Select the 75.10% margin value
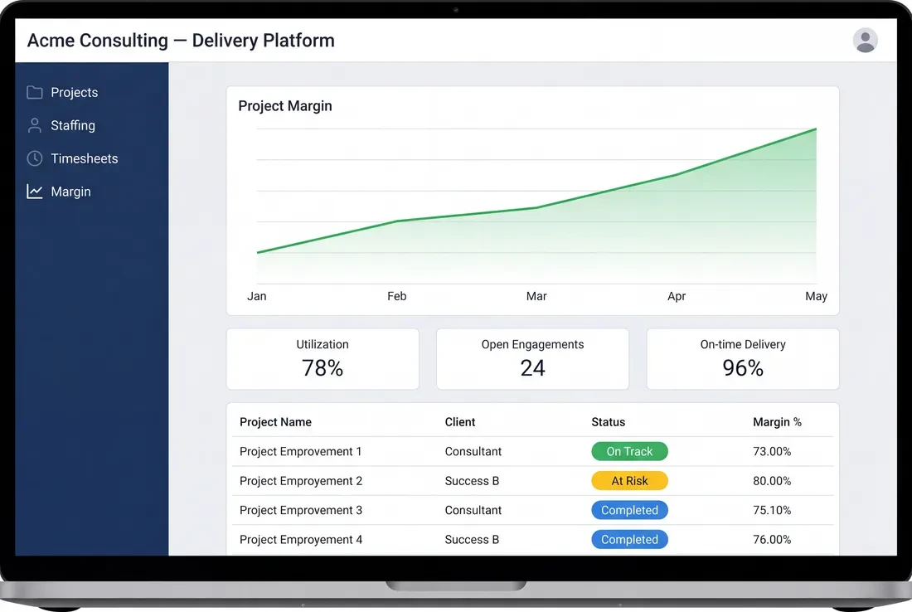The image size is (912, 612). 772,510
